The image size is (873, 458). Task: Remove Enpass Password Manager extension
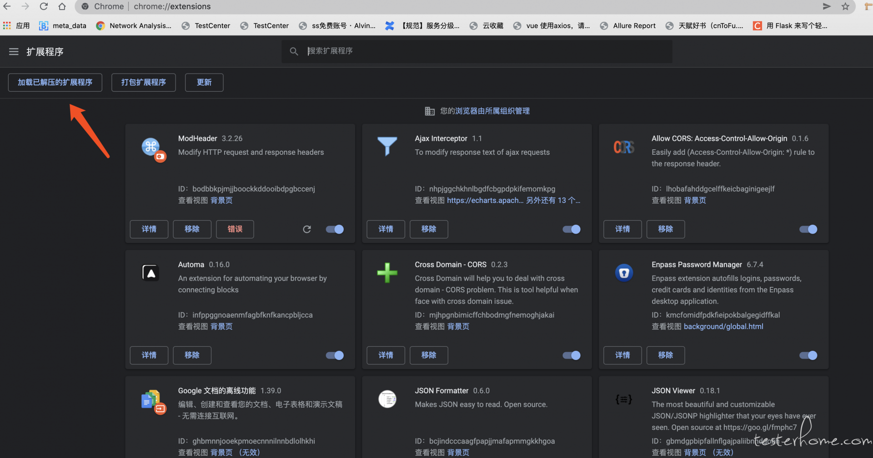pos(666,355)
